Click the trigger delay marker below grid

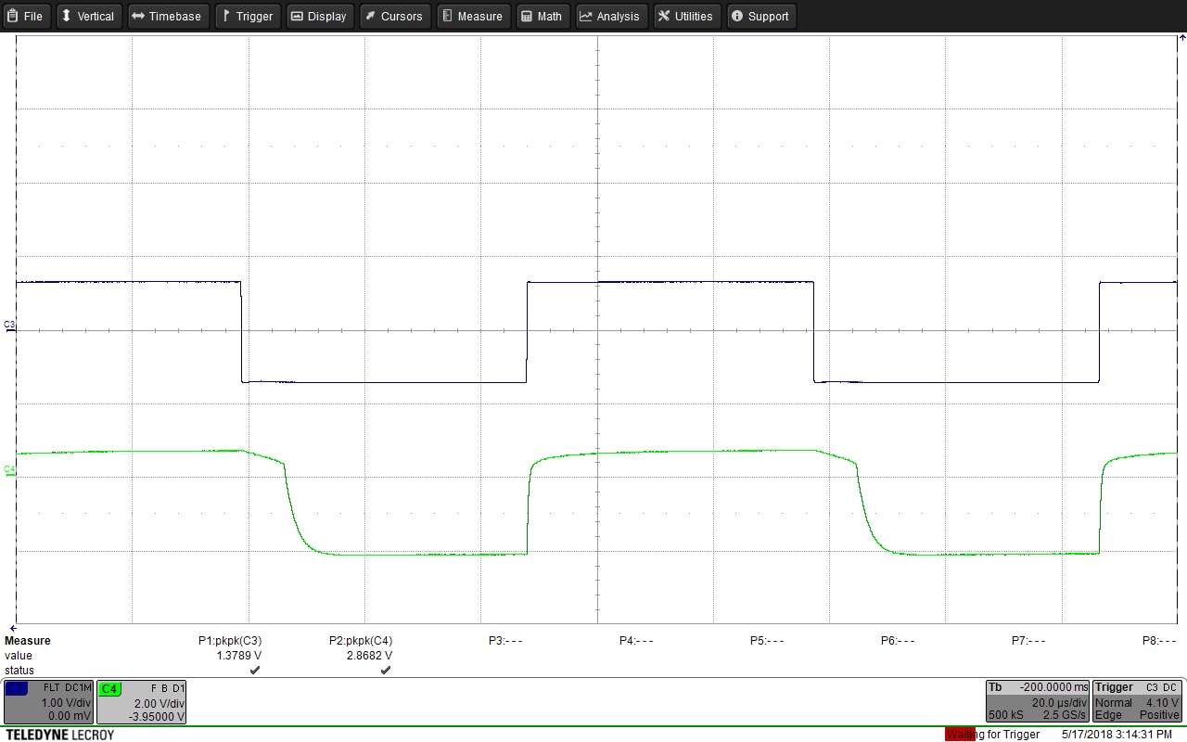[12, 628]
